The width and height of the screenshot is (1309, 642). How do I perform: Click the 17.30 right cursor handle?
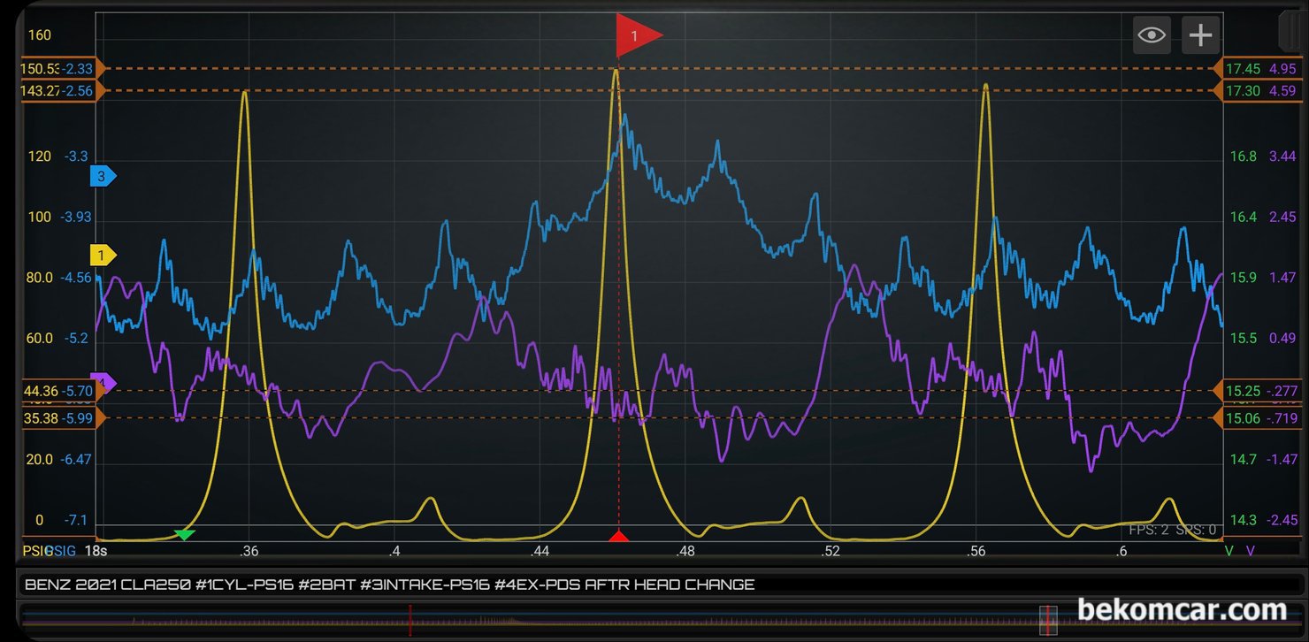(x=1259, y=90)
